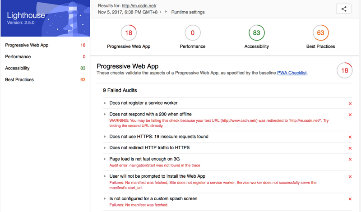This screenshot has width=361, height=212.
Task: Click the 'Progressive Web App' section heading
Action: point(128,66)
